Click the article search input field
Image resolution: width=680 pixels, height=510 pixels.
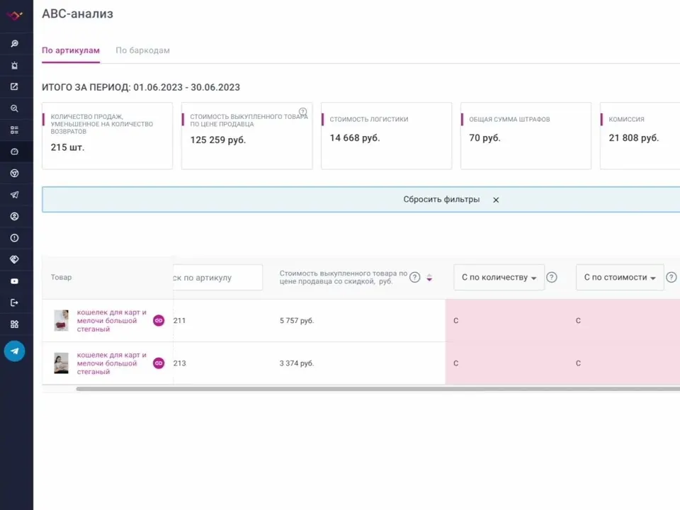(x=217, y=278)
